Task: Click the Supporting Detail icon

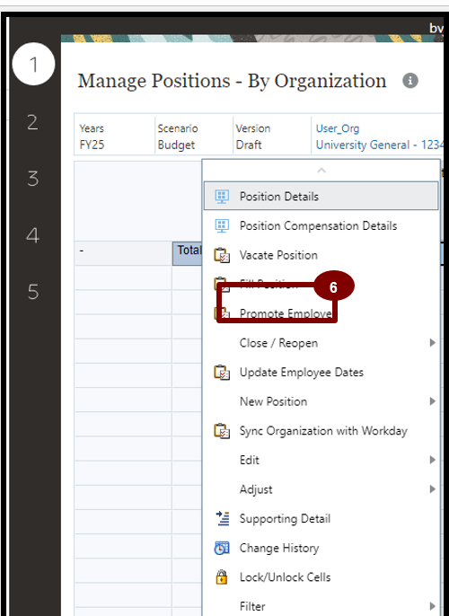Action: pos(223,519)
